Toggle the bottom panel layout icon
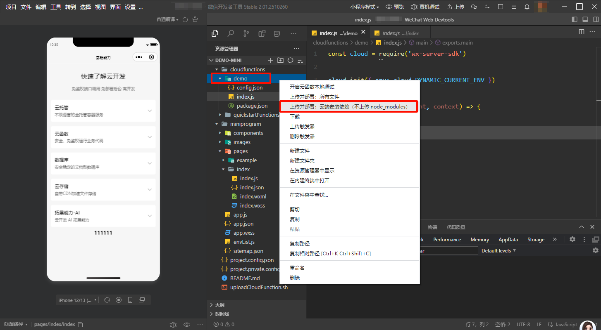Image resolution: width=601 pixels, height=330 pixels. [x=585, y=19]
